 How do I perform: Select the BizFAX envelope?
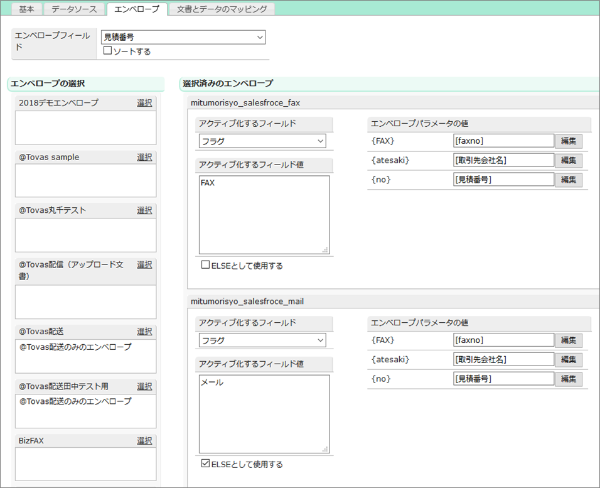144,441
